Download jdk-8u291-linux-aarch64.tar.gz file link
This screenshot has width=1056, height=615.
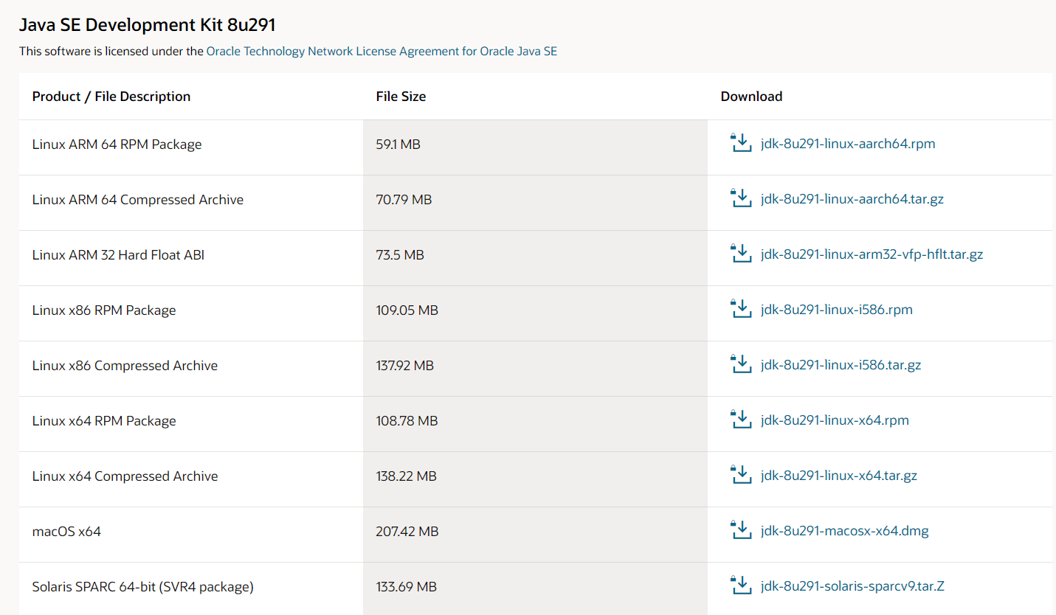(x=852, y=199)
